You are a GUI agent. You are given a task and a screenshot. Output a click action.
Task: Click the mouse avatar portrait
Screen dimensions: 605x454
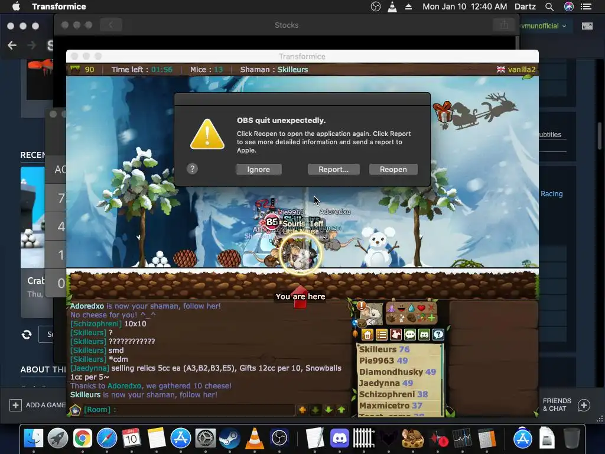coord(372,314)
